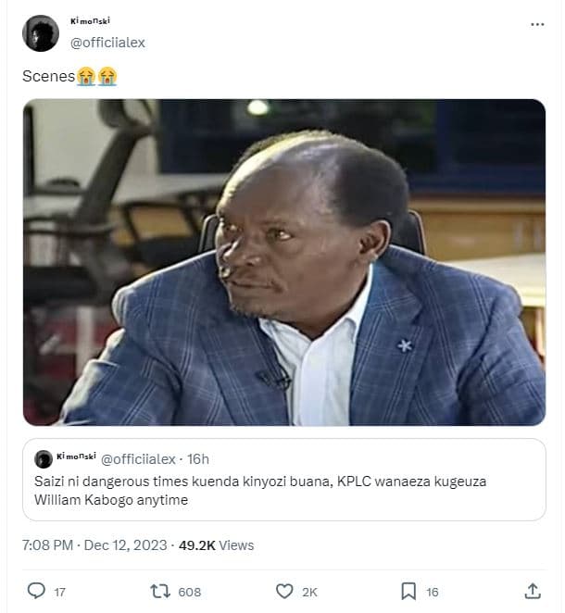Click the 2K likes count
The width and height of the screenshot is (565, 613).
tap(309, 592)
